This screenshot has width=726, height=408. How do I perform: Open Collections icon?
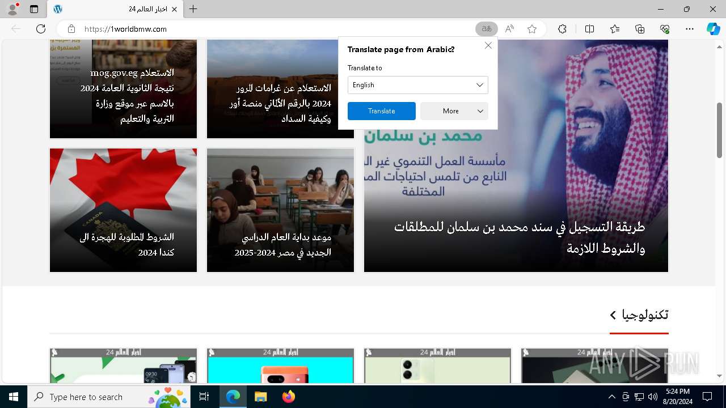[x=640, y=29]
